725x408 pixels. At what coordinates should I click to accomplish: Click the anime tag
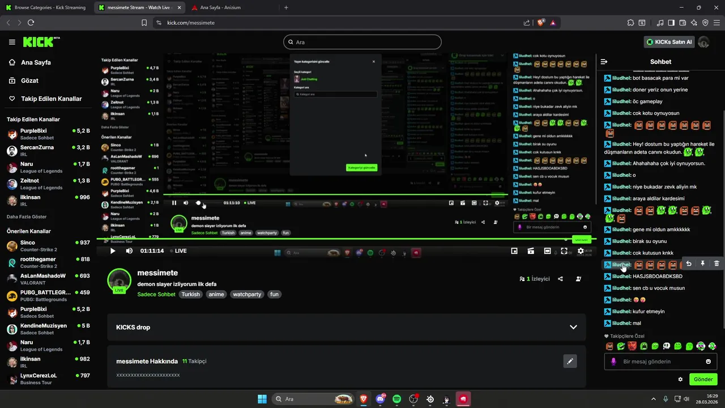(x=216, y=295)
